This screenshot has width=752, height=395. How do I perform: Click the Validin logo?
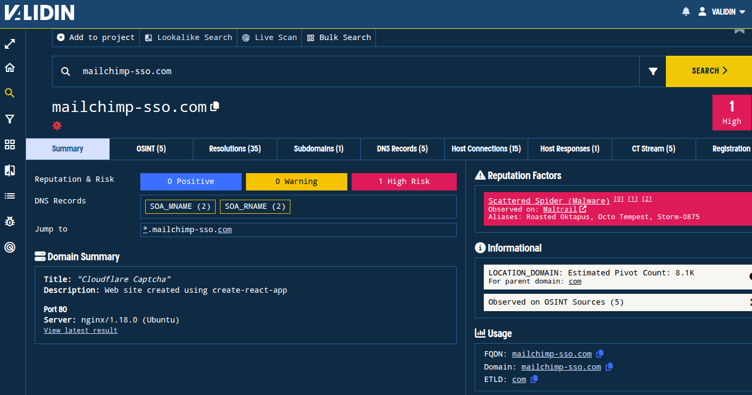[40, 13]
